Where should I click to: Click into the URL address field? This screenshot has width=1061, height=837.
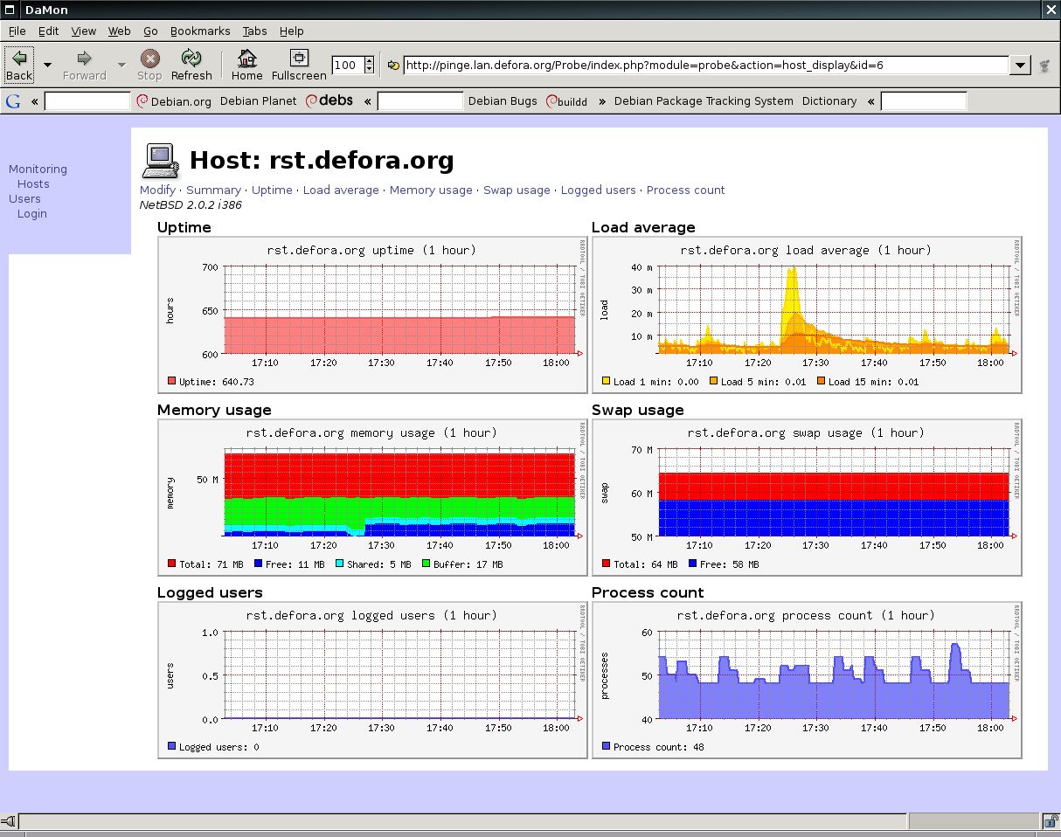[x=704, y=66]
